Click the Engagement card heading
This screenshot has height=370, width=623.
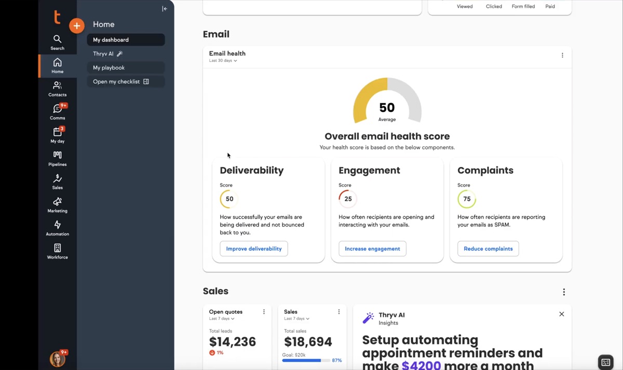[x=369, y=170]
